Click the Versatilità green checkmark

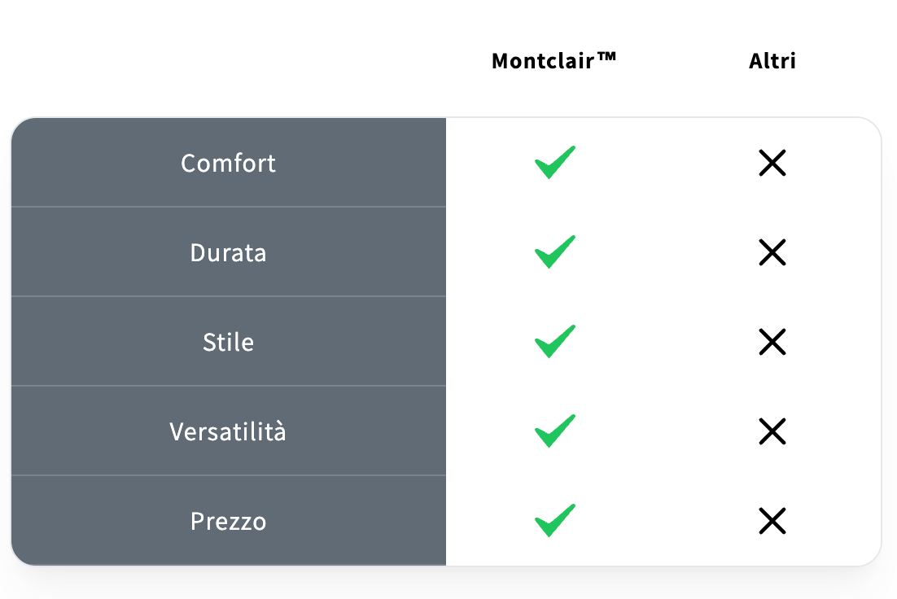click(554, 431)
